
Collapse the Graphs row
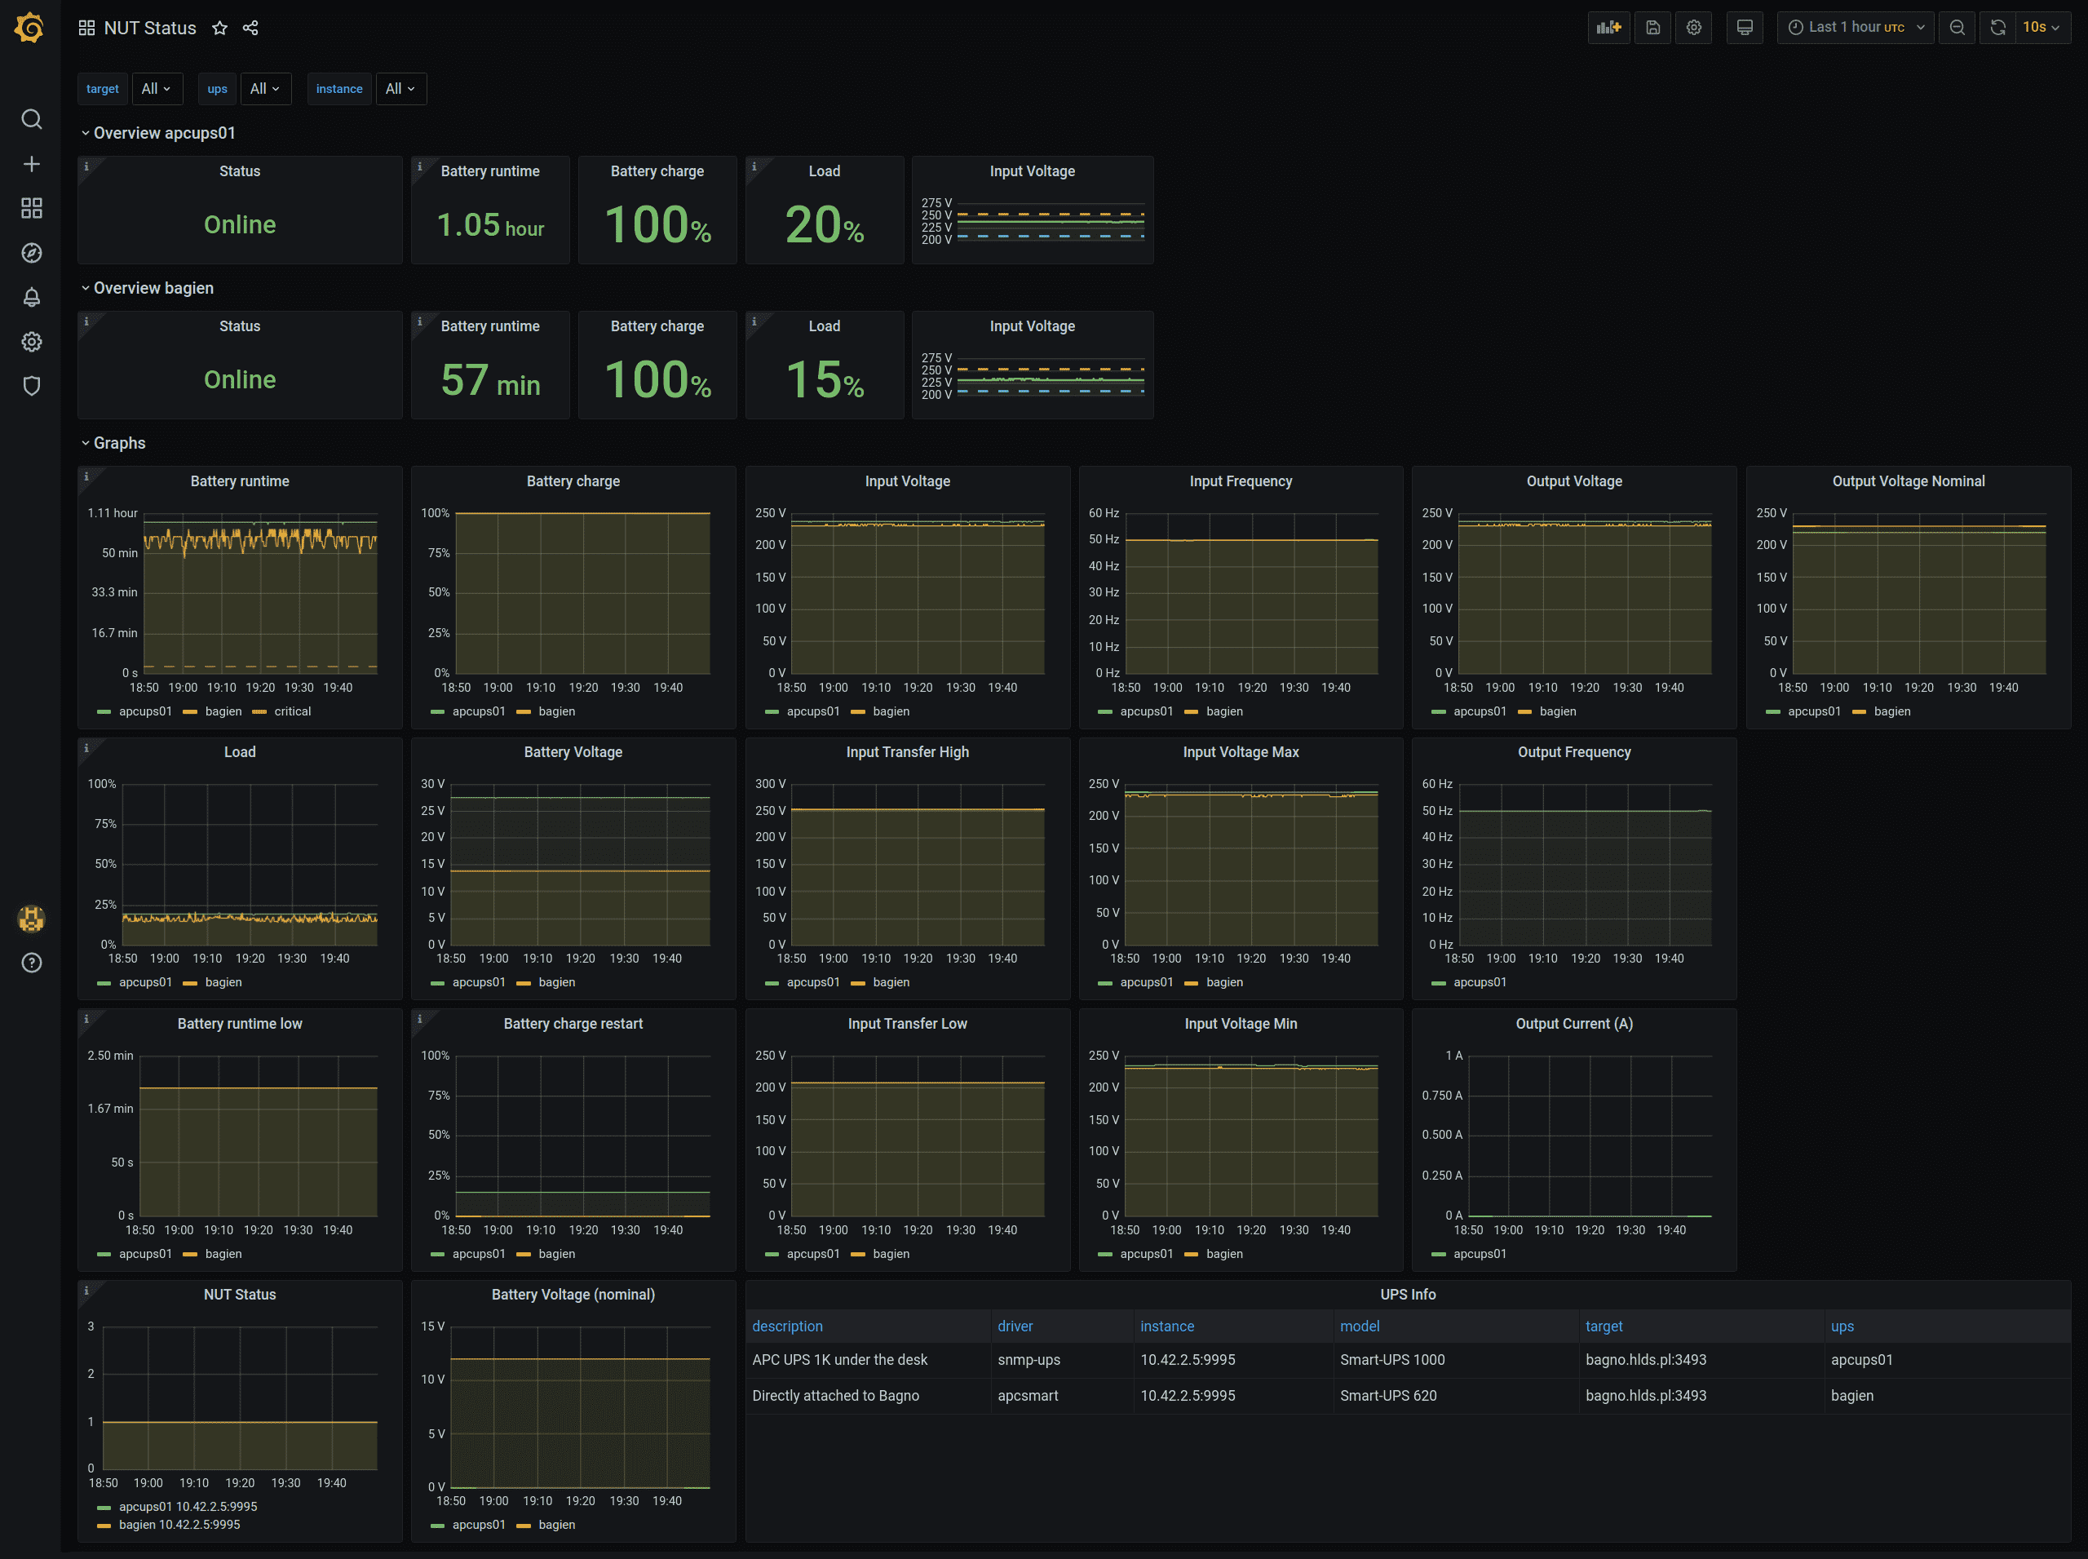(x=119, y=443)
